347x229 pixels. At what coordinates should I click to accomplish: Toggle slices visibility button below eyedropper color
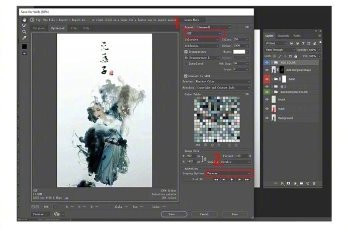pyautogui.click(x=24, y=53)
